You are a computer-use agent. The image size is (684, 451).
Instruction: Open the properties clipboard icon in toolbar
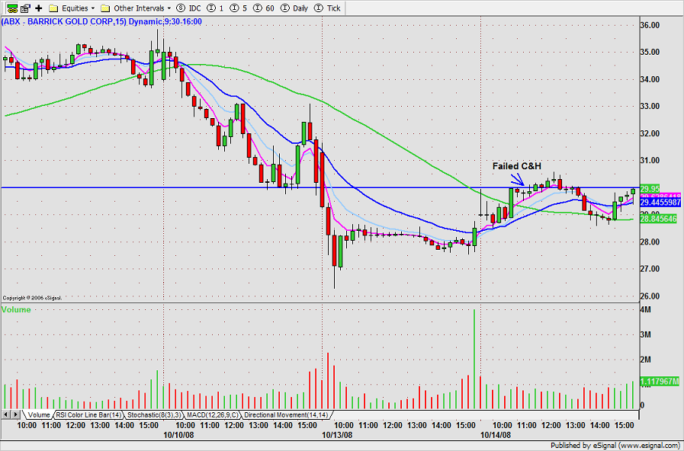[x=25, y=8]
